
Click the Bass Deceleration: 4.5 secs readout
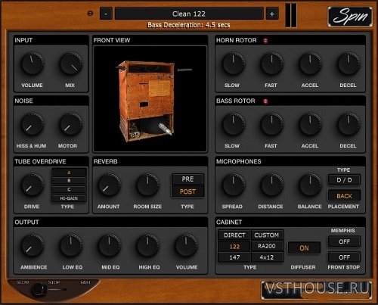pyautogui.click(x=189, y=25)
